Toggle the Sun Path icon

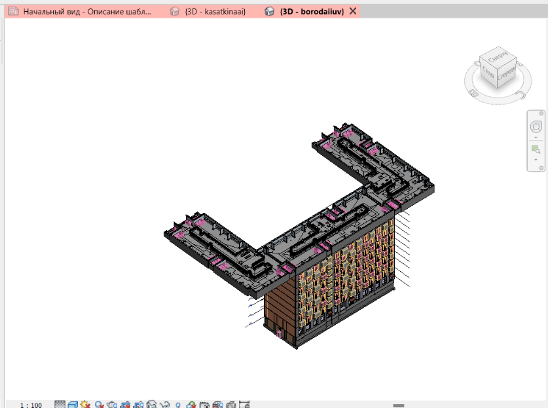[86, 405]
